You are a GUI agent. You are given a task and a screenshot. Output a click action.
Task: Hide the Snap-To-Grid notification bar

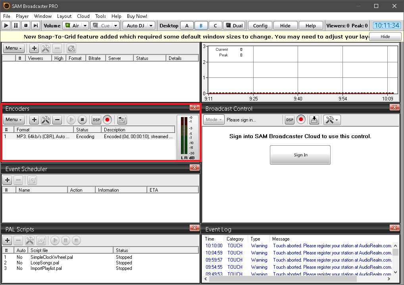click(385, 37)
